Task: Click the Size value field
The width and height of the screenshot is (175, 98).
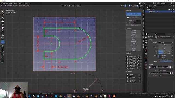Action: (x=165, y=45)
